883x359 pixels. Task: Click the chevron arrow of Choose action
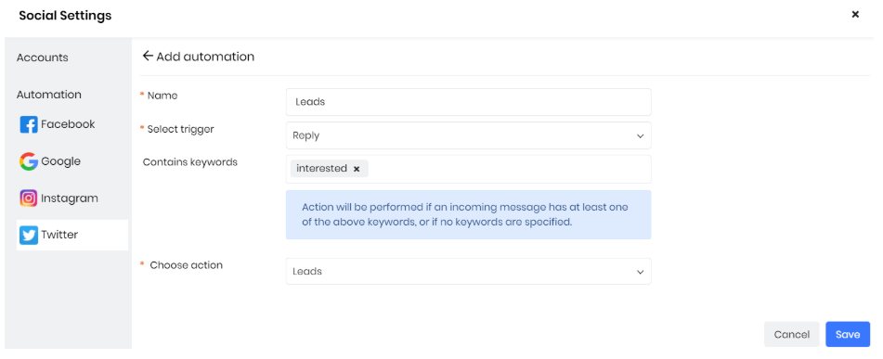coord(640,272)
